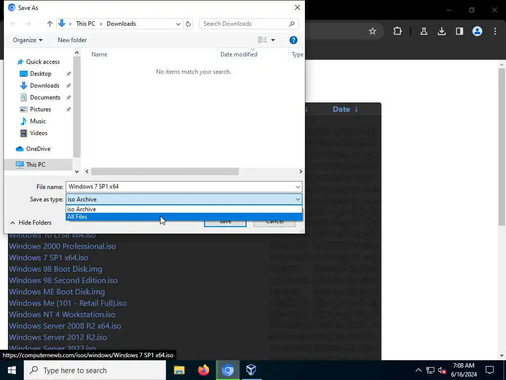
Task: Open Chrome Downloads icon
Action: click(441, 31)
